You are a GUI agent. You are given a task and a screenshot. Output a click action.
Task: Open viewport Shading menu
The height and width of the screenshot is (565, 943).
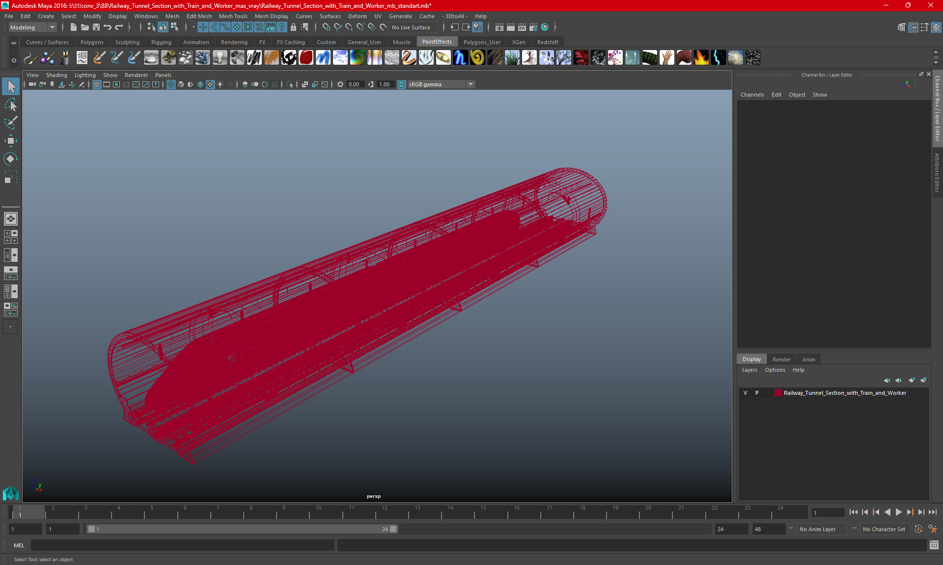[x=56, y=75]
